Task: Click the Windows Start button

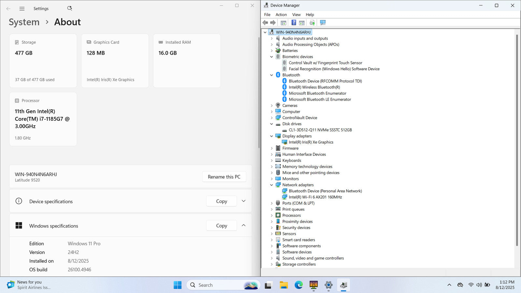Action: coord(177,285)
